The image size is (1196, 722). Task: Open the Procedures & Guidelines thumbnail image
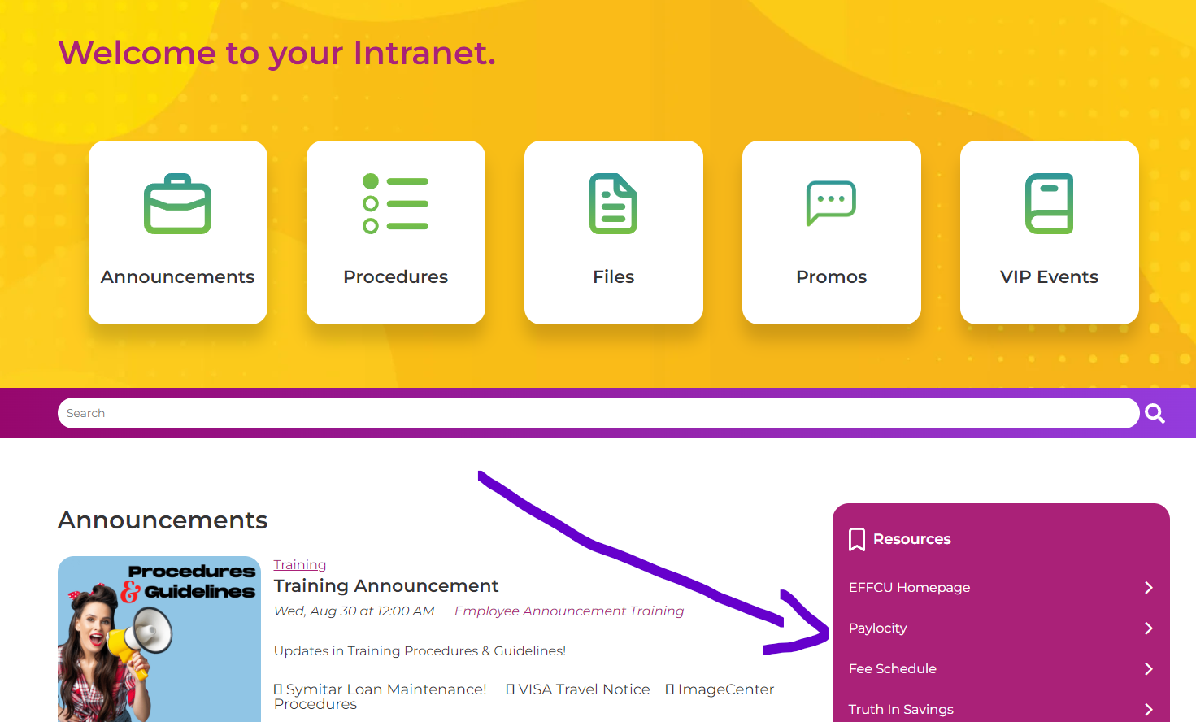159,639
